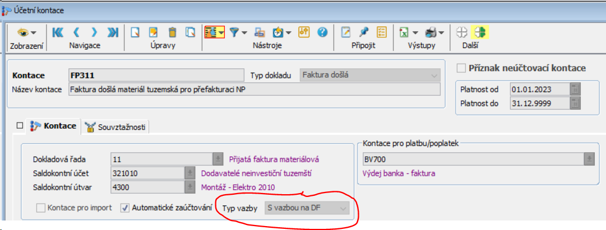This screenshot has width=606, height=230.
Task: Tick the Kontace pro import checkbox
Action: [x=41, y=209]
